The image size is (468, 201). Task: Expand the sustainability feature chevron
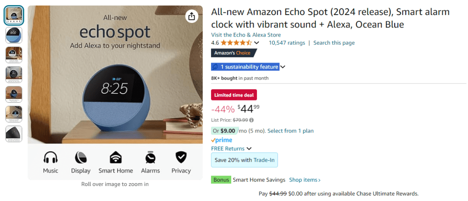tap(283, 67)
